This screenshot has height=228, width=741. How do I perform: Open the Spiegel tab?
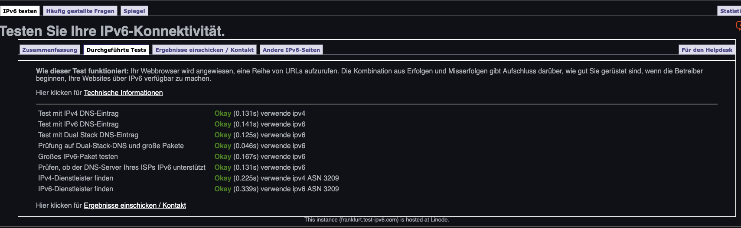tap(134, 11)
